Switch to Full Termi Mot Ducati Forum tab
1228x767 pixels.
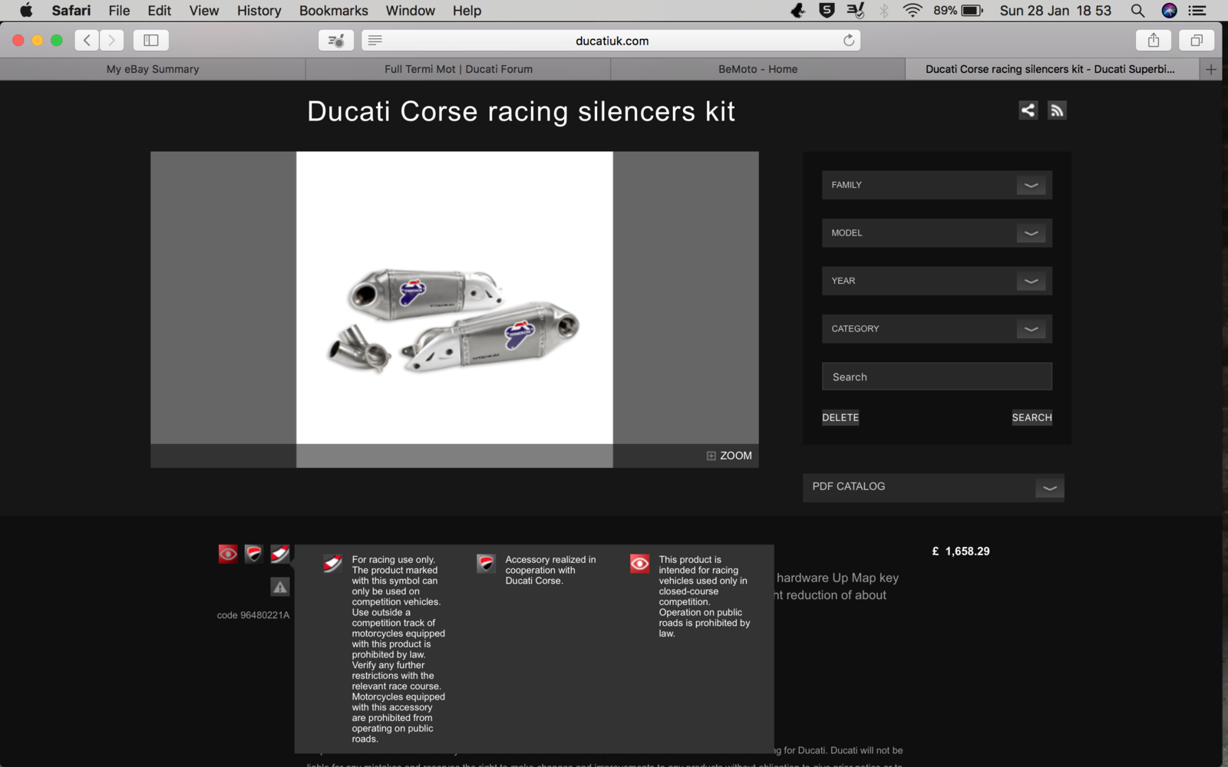click(458, 69)
